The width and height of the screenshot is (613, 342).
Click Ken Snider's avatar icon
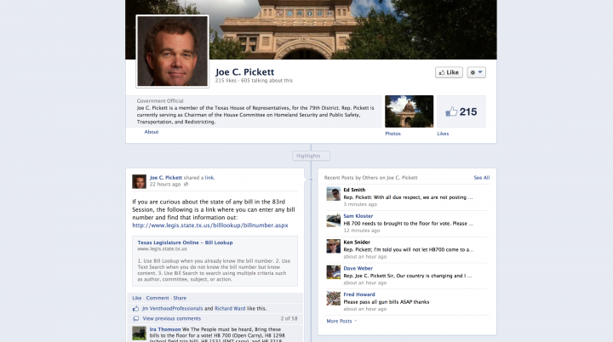(333, 247)
